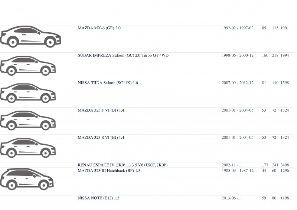Screen dimensions: 297x210
Task: Select NISSA NOTE (E12) 1.2 entry
Action: click(98, 198)
